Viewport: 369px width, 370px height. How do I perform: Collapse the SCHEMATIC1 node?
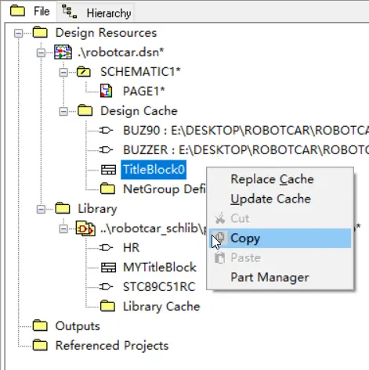[x=63, y=72]
